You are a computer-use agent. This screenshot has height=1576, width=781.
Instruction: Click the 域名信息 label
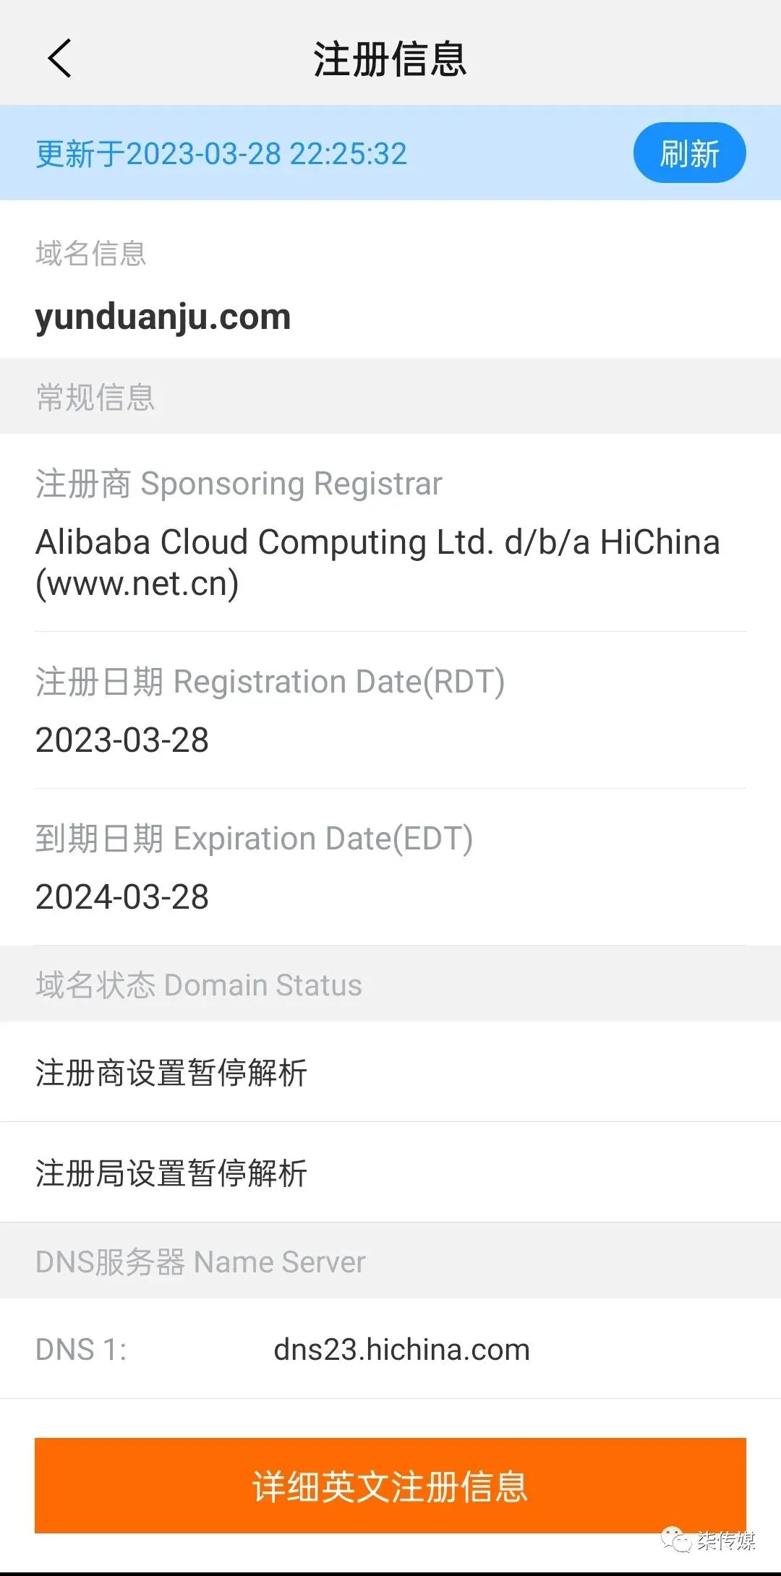tap(91, 254)
